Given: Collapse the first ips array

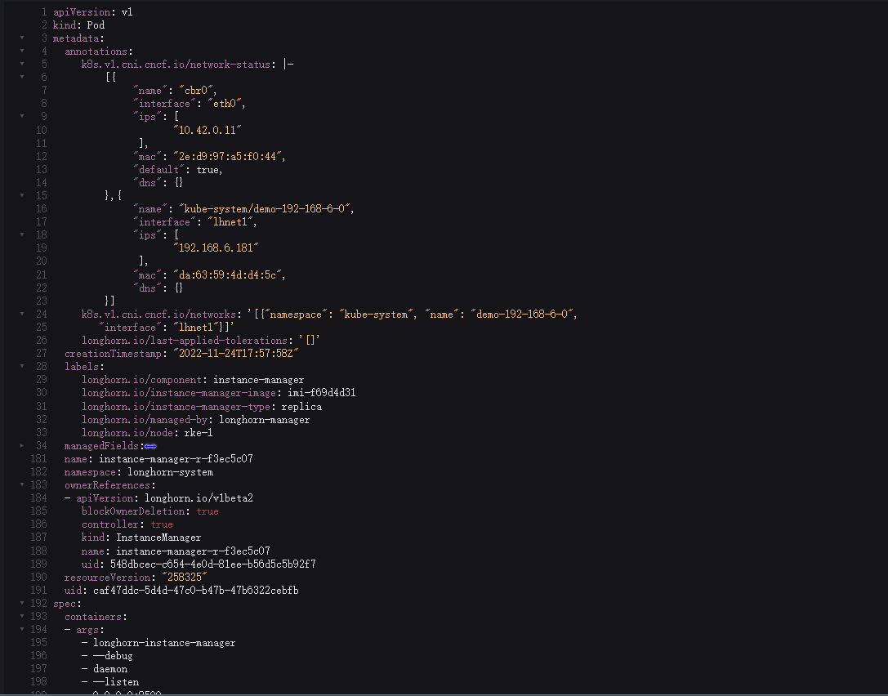Looking at the screenshot, I should 23,116.
